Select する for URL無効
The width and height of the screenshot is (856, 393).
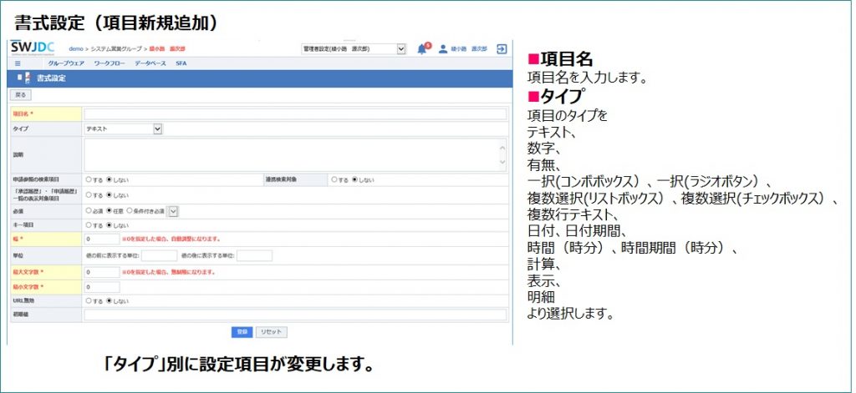(89, 300)
